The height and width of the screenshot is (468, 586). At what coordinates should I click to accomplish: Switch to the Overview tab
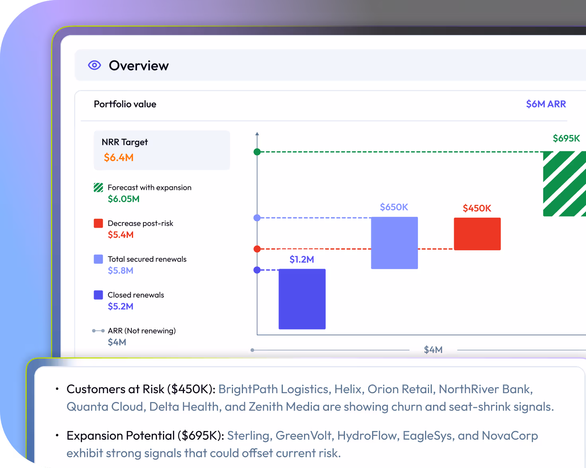point(139,65)
